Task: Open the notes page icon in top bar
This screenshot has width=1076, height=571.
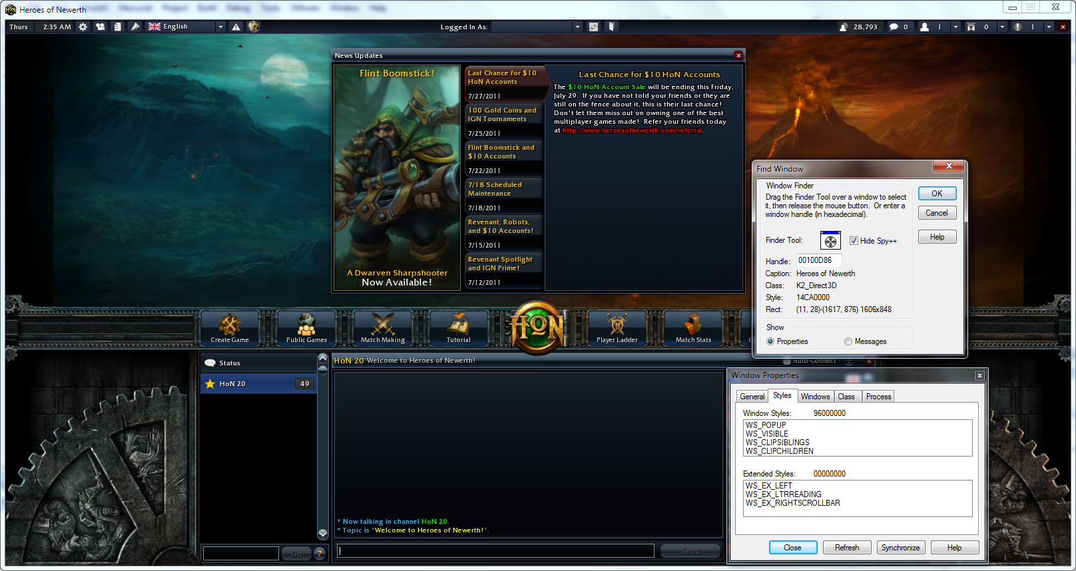Action: tap(117, 27)
